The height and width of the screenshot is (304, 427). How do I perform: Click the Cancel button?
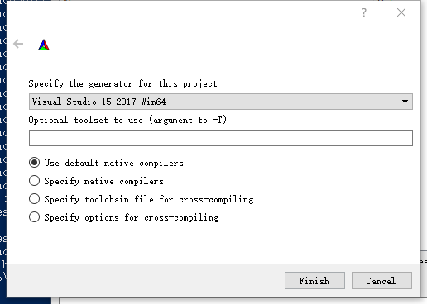(381, 281)
